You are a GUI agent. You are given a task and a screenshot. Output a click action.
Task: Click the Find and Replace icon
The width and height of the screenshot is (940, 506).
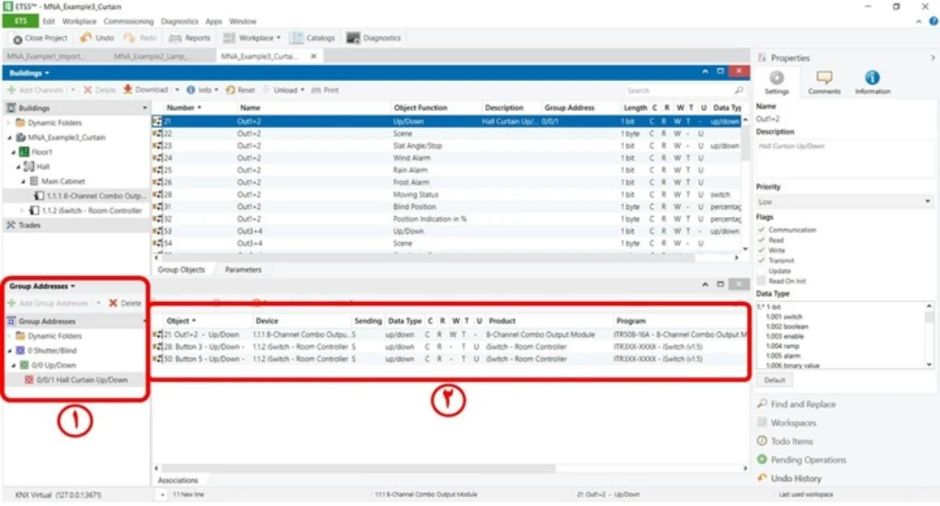tap(762, 404)
